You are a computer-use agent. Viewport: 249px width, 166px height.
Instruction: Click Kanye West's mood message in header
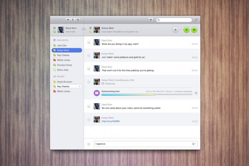point(120,32)
